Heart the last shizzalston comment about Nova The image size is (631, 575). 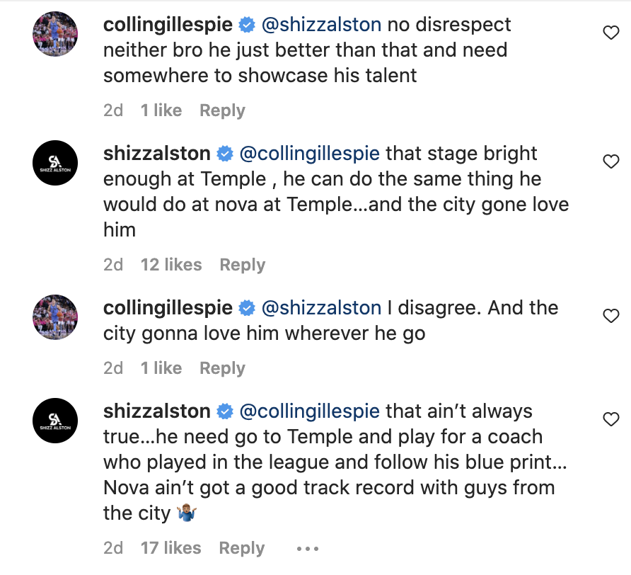tap(610, 419)
